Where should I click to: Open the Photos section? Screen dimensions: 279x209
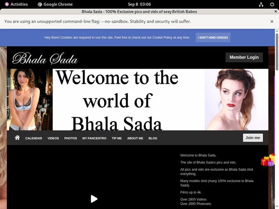pyautogui.click(x=71, y=138)
